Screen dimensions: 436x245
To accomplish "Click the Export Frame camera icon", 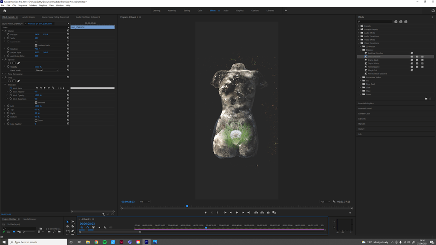I will tap(268, 213).
